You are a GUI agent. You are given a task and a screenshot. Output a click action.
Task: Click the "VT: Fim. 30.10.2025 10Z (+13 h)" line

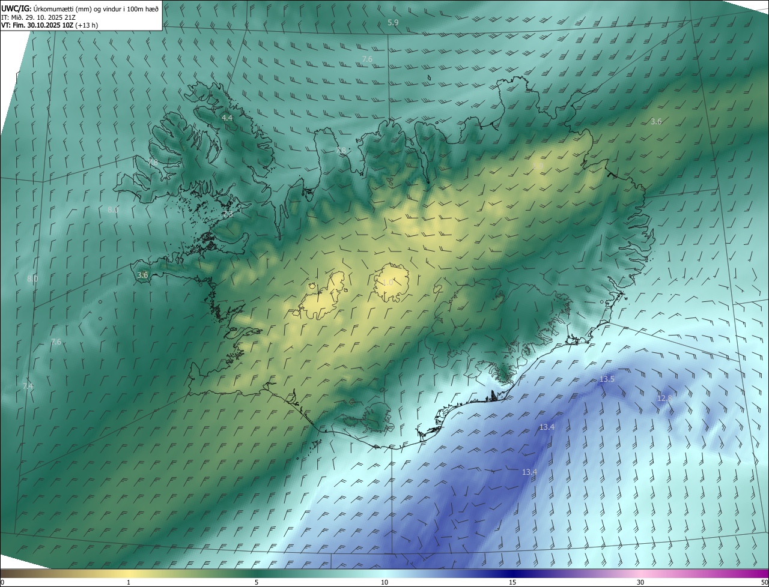pos(49,26)
